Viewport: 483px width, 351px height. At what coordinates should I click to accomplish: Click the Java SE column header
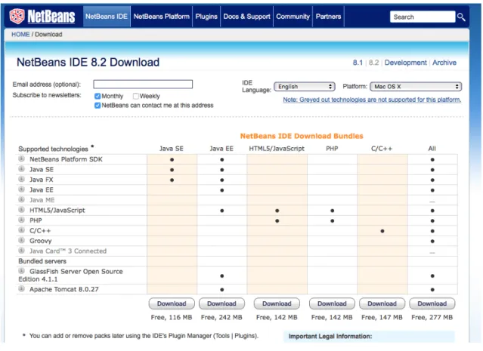pyautogui.click(x=172, y=149)
